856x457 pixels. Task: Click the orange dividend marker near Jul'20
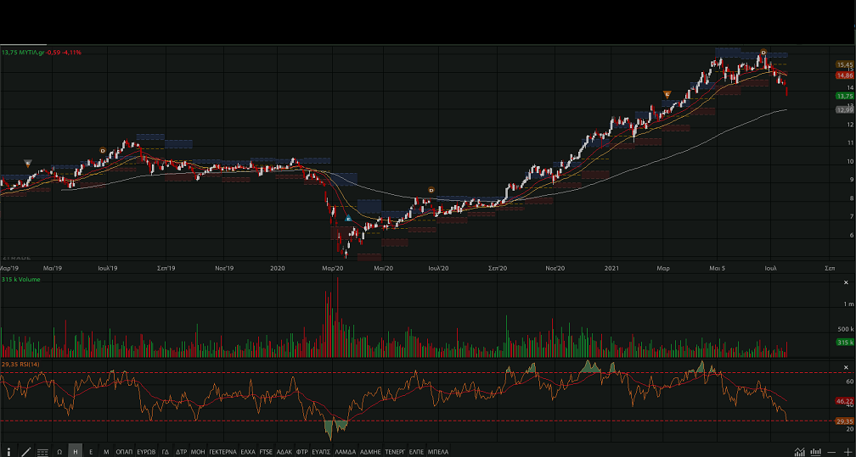click(x=431, y=190)
